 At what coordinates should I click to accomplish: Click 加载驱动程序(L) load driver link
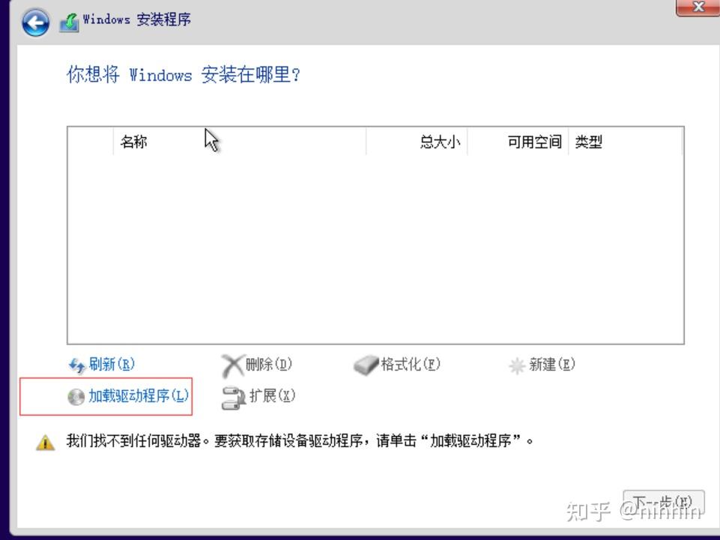pyautogui.click(x=138, y=395)
